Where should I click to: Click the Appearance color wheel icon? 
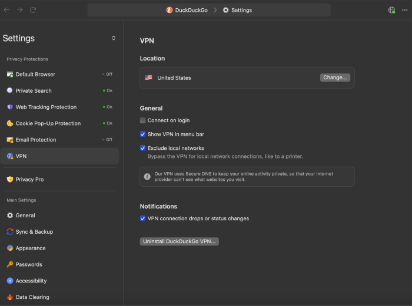pyautogui.click(x=10, y=248)
